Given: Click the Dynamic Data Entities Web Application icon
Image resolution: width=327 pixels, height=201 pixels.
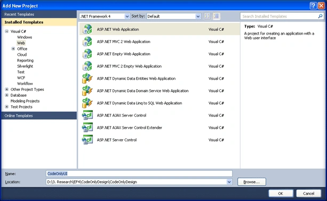Looking at the screenshot, I should (87, 78).
